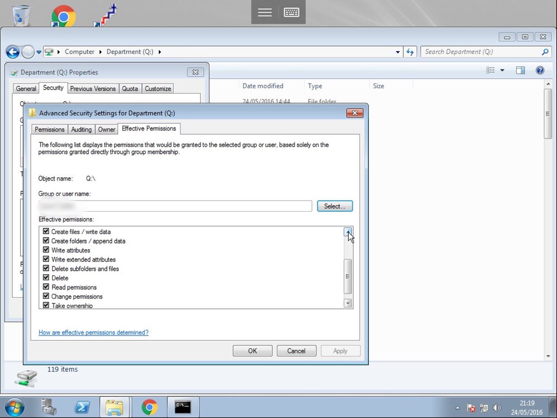
Task: Expand the address bar history dropdown
Action: tap(398, 52)
